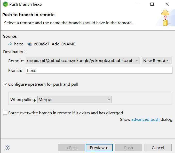Click the Eclipse icon in title bar
175x153 pixels.
(5, 4)
